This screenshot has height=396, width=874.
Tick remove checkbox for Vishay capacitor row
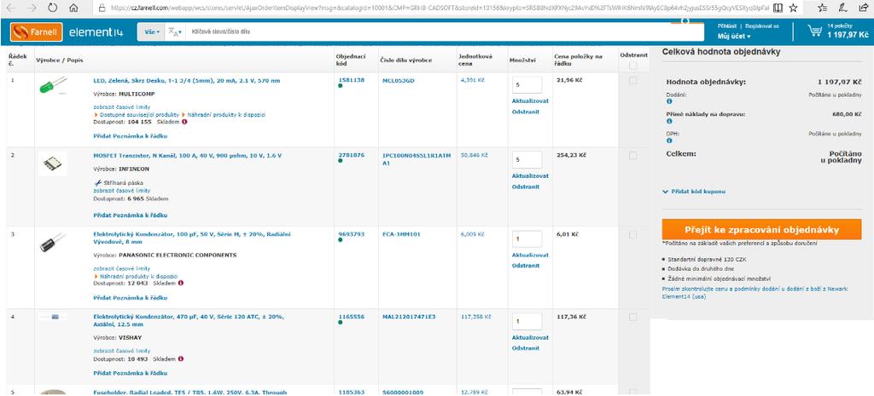[x=632, y=317]
